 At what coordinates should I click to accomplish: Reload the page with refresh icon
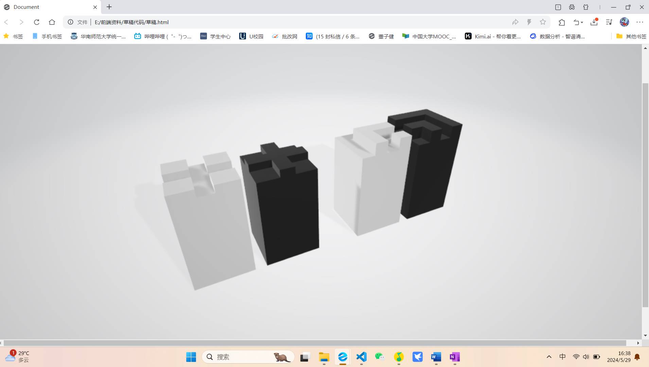37,22
